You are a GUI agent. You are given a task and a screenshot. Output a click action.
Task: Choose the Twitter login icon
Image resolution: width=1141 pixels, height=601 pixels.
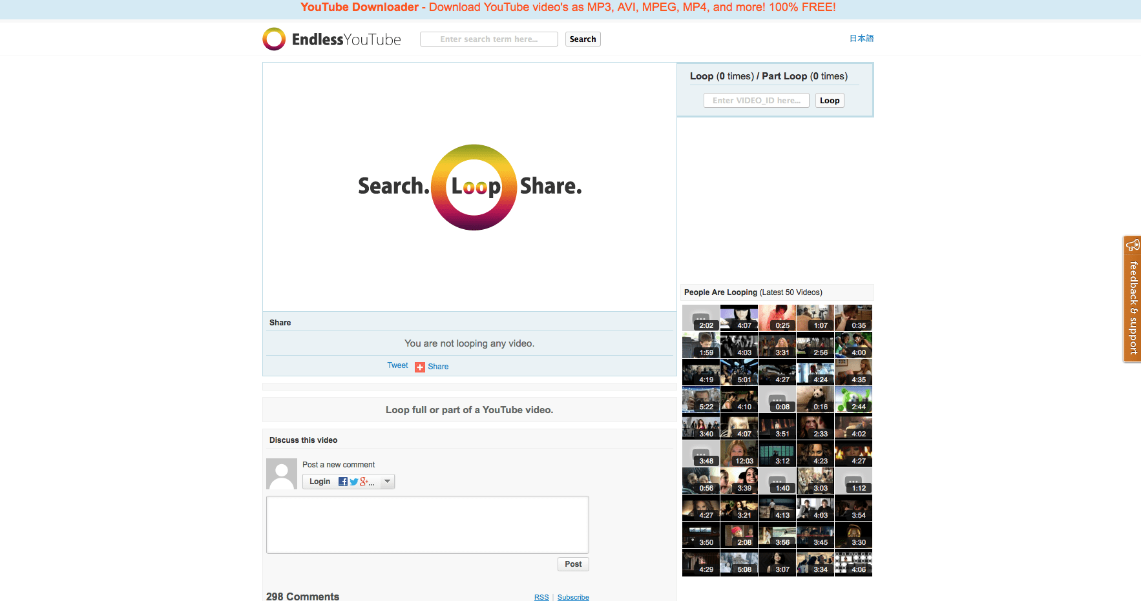tap(353, 482)
